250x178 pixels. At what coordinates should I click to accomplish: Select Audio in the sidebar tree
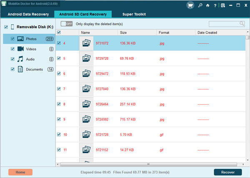pos(29,59)
